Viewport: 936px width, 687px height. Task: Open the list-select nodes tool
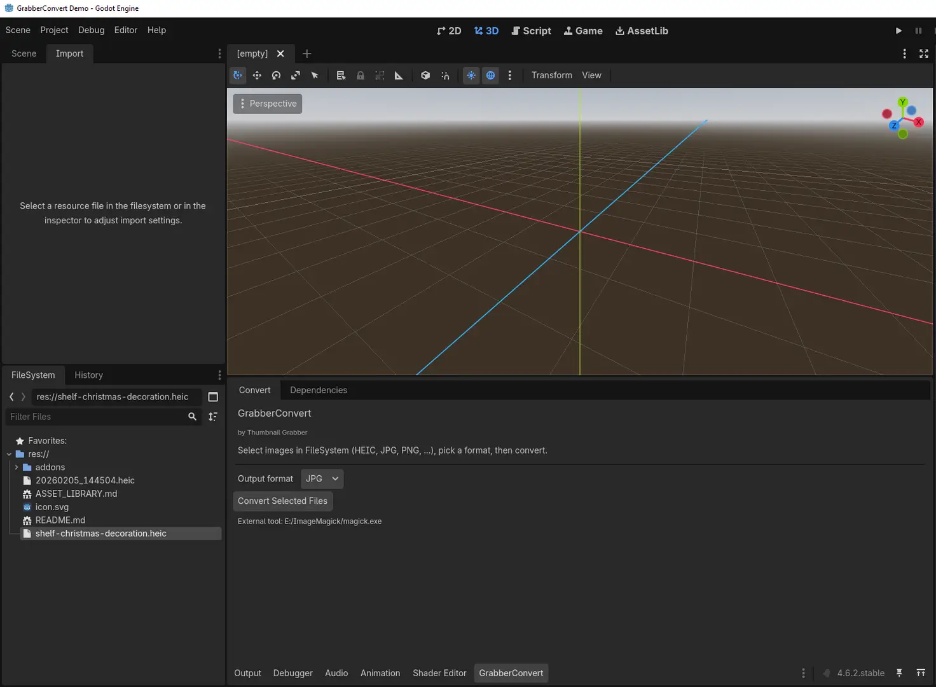tap(341, 75)
